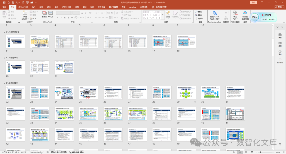This screenshot has width=286, height=154.
Task: Create a new blank file from the quick access toolbar
Action: coord(8,3)
